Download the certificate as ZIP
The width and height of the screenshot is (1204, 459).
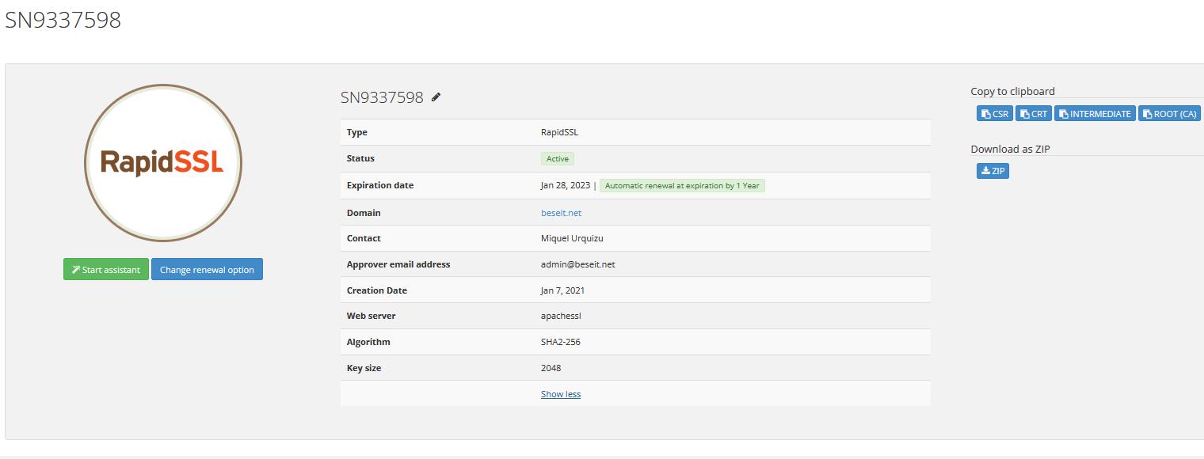[x=993, y=170]
